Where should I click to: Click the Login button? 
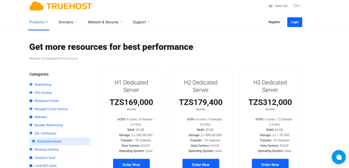click(295, 22)
